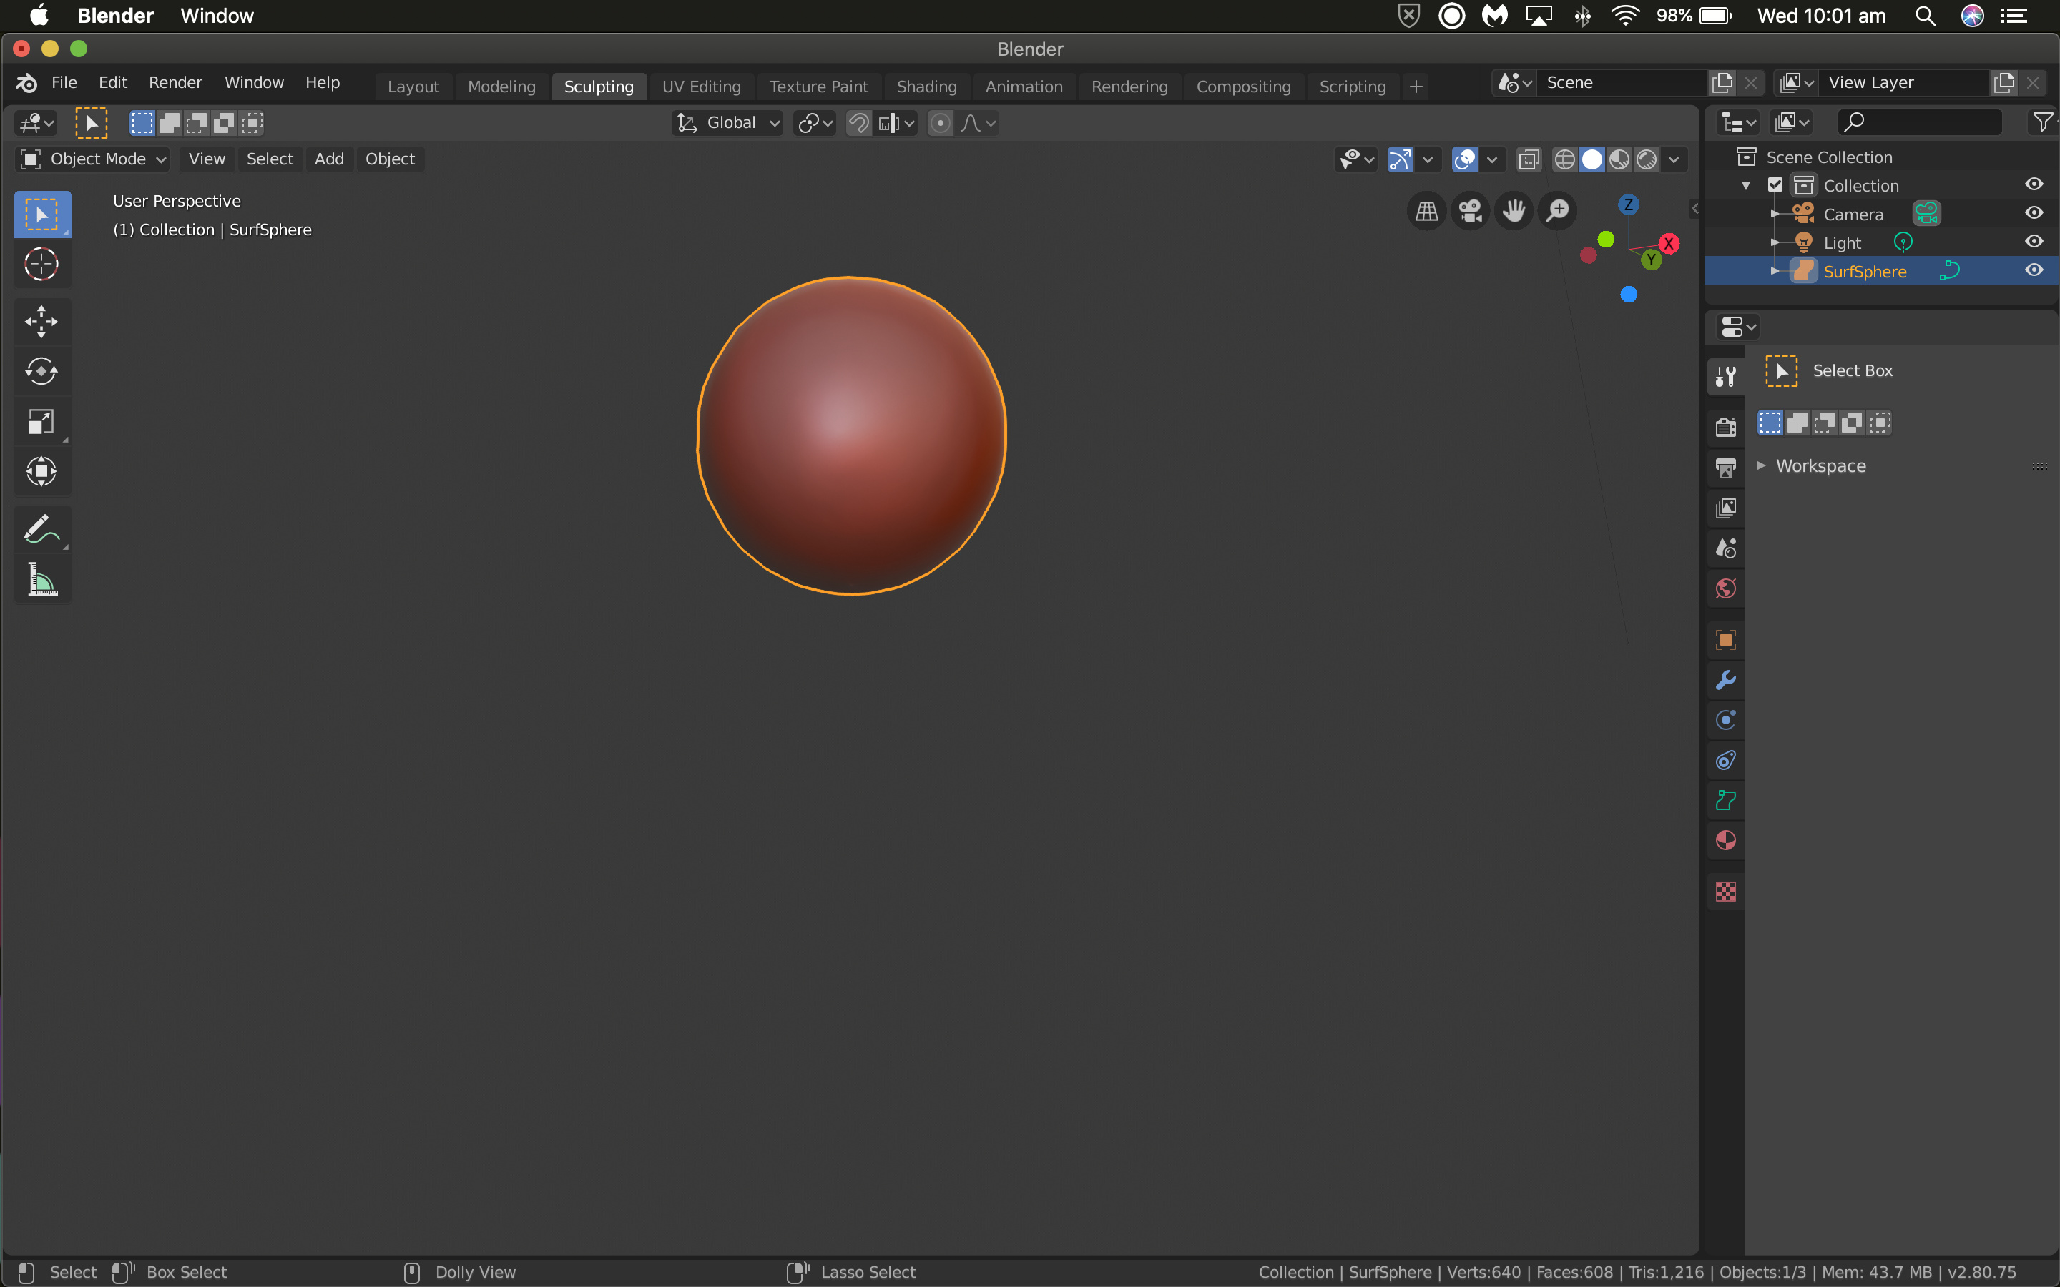Toggle proportional editing button

[940, 124]
